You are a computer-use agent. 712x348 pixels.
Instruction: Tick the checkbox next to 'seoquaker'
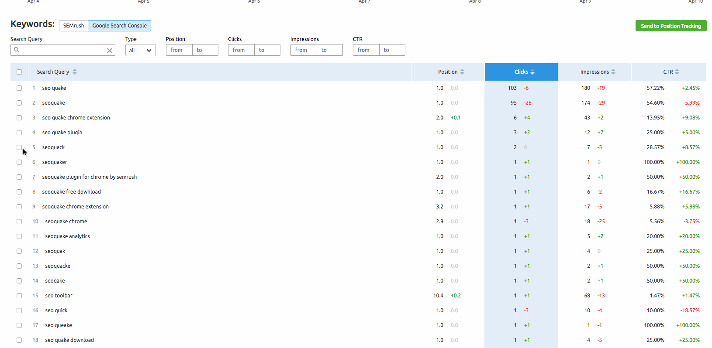click(19, 162)
